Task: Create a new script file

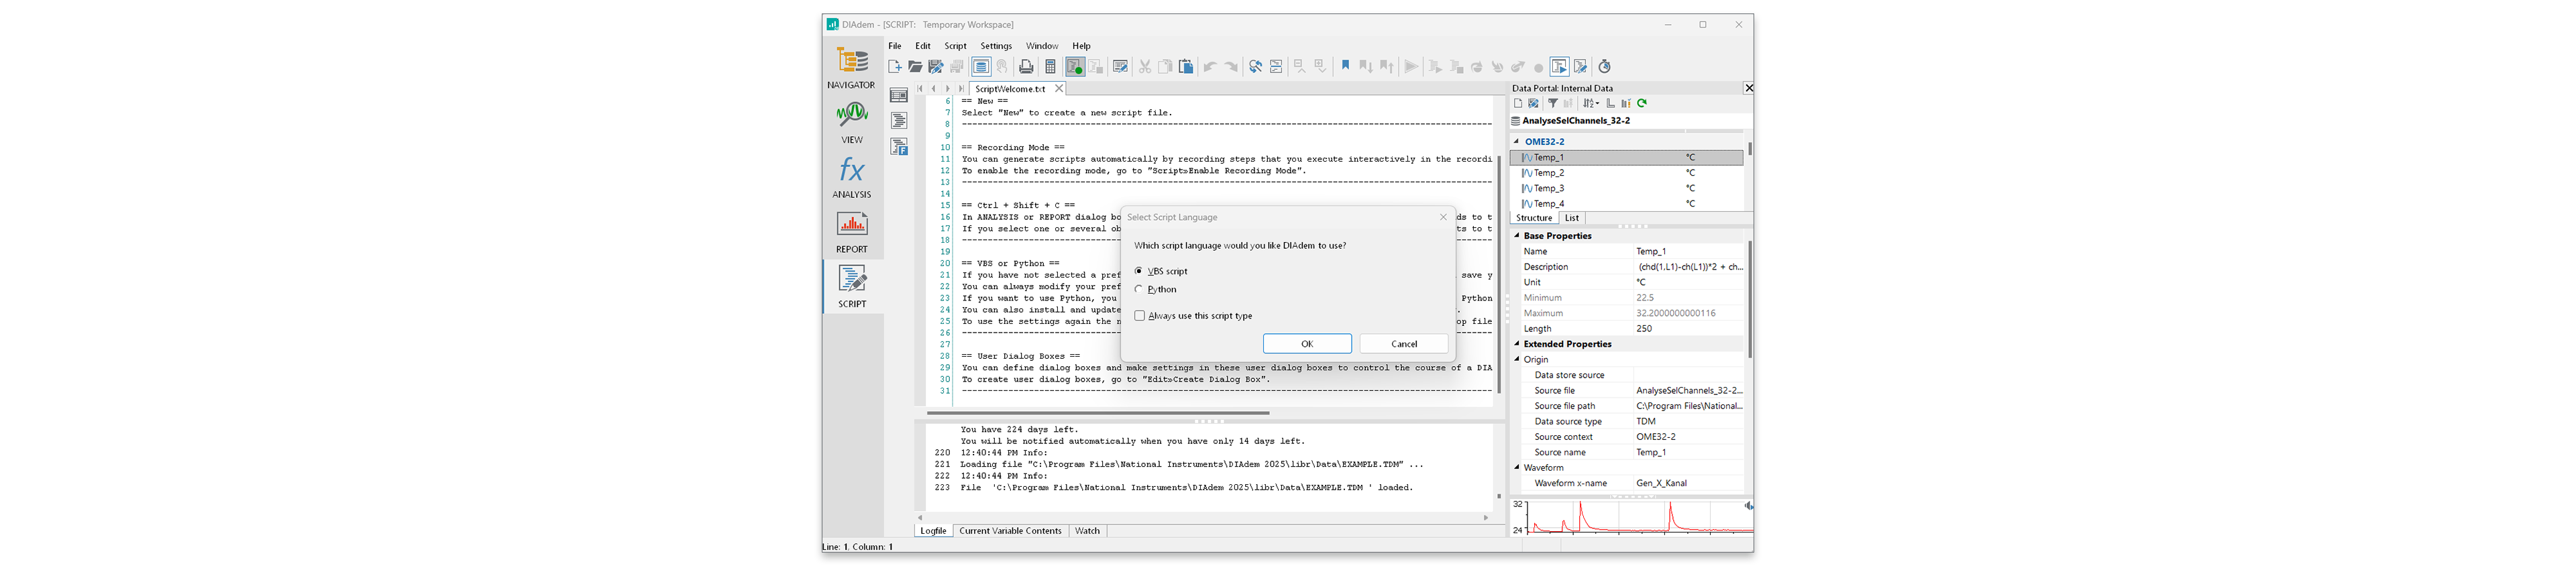Action: tap(895, 67)
